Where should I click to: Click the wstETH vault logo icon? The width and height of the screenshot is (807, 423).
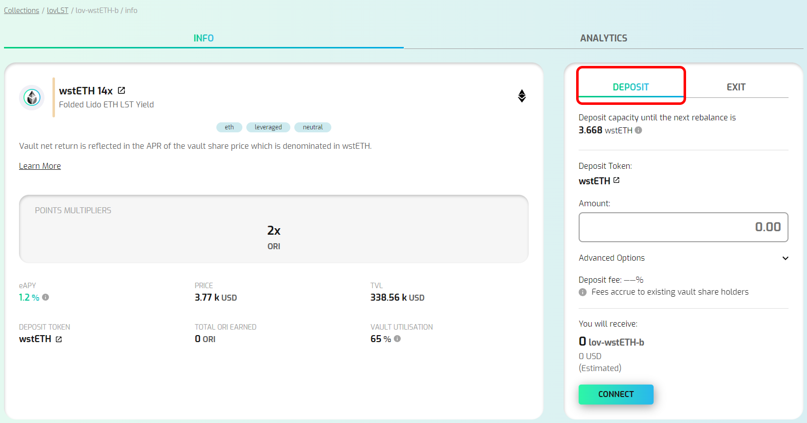[x=32, y=97]
